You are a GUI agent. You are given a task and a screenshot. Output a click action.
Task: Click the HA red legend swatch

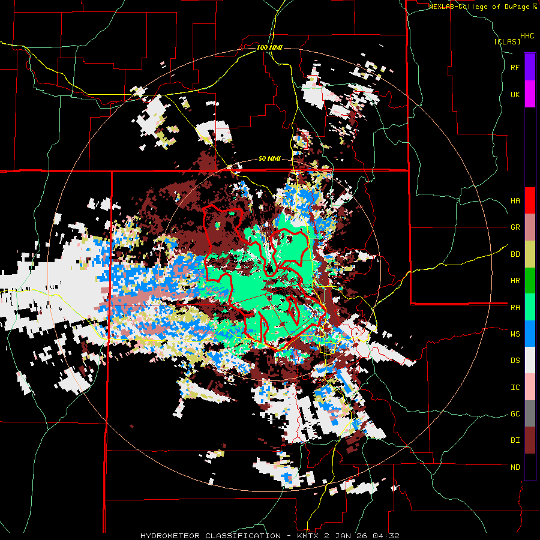(530, 200)
